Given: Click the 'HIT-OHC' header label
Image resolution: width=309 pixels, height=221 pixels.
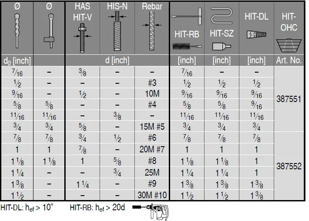Looking at the screenshot, I should [x=289, y=22].
